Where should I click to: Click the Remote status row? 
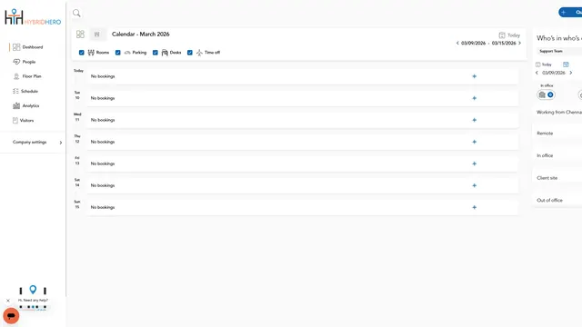(x=558, y=134)
